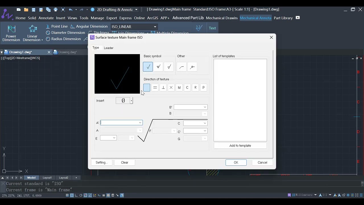364x205 pixels.
Task: Select P particulate texture option
Action: tap(203, 88)
